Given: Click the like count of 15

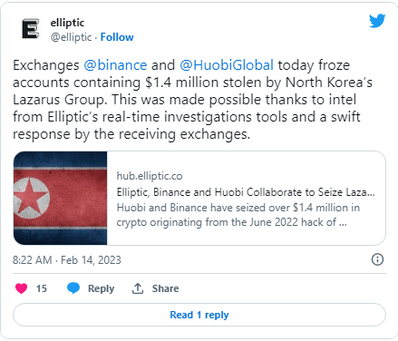Looking at the screenshot, I should (x=42, y=288).
